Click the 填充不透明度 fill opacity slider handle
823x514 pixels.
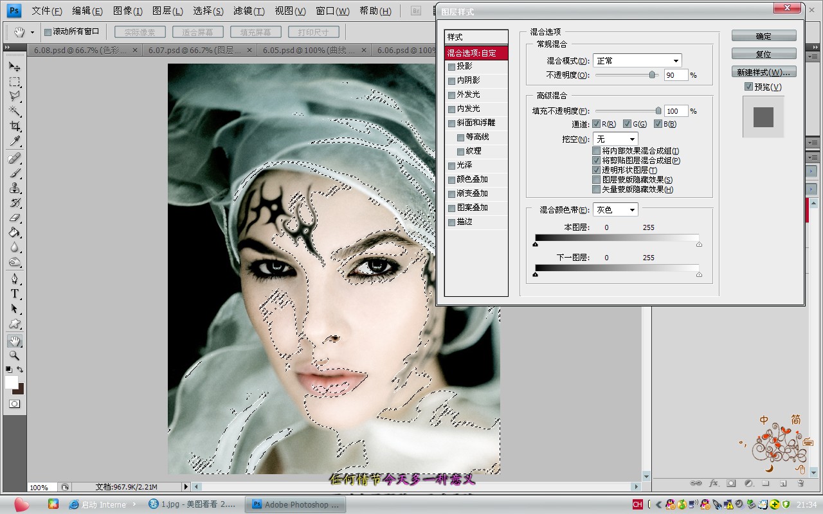coord(658,111)
